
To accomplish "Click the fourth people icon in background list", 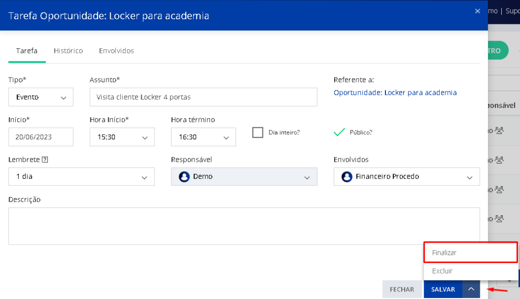I will [499, 218].
